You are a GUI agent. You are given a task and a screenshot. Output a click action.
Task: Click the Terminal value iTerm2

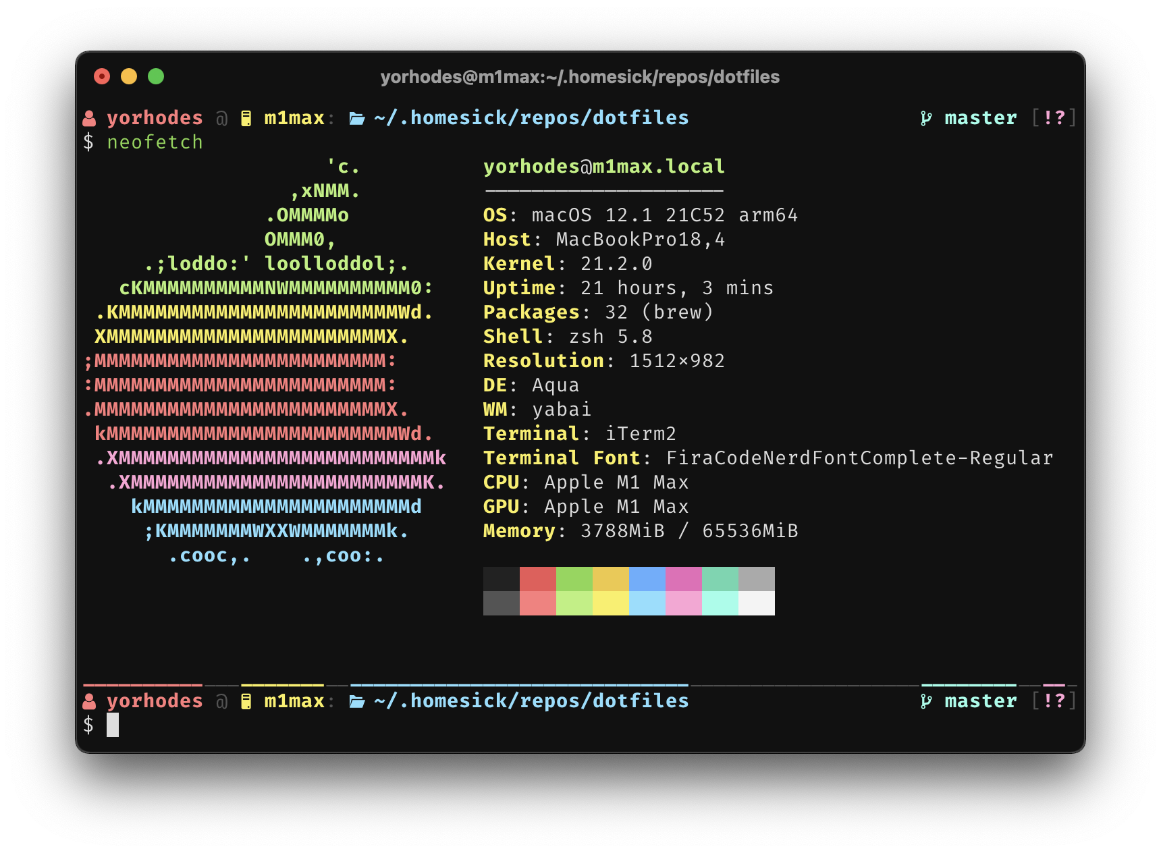(641, 434)
